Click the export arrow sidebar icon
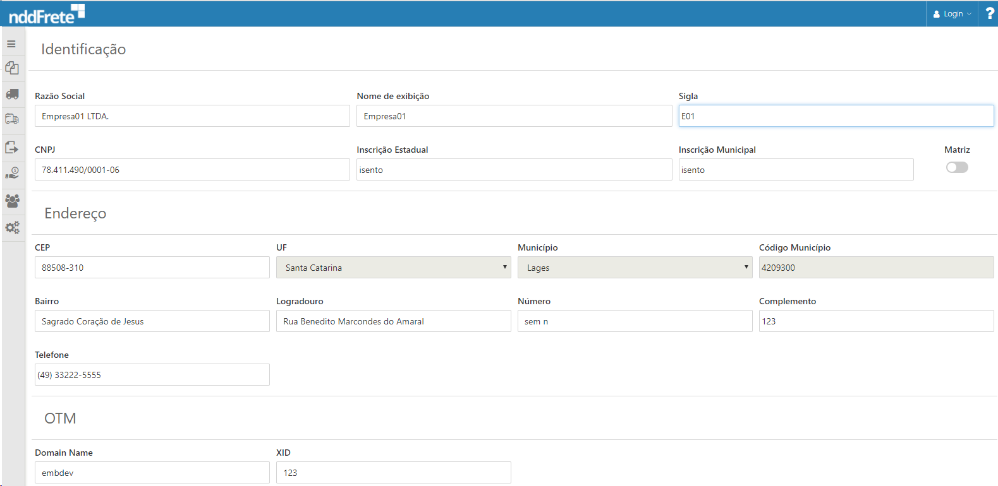This screenshot has height=486, width=998. tap(12, 147)
